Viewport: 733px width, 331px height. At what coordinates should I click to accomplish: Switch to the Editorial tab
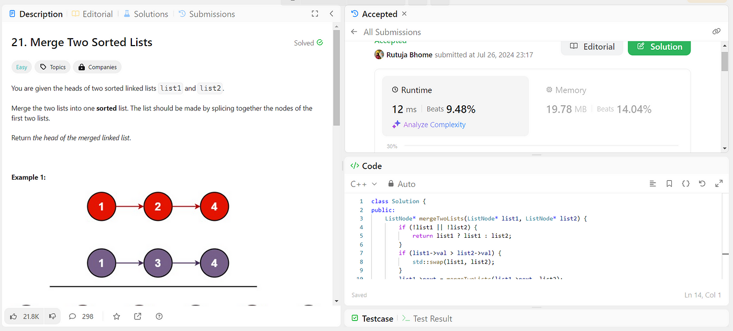[92, 14]
